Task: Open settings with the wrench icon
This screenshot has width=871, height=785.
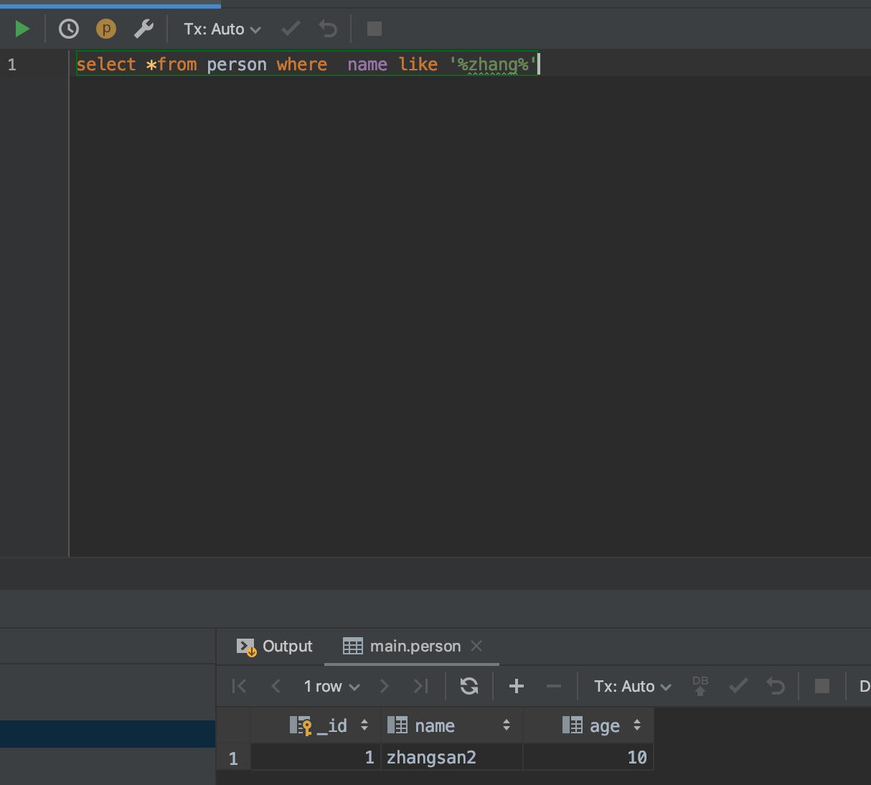Action: coord(143,29)
